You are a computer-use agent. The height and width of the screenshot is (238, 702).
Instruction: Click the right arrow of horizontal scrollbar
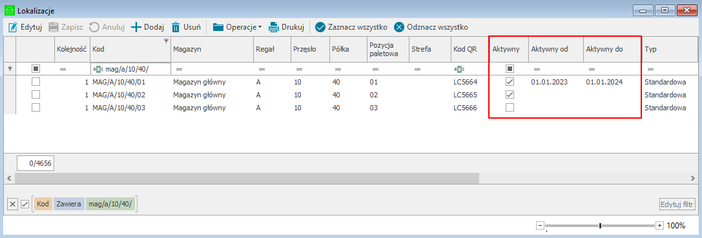click(693, 178)
